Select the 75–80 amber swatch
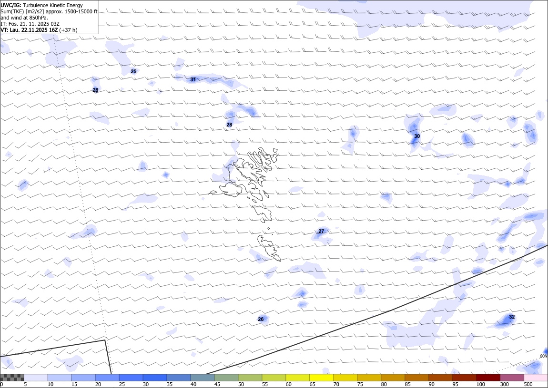This screenshot has width=548, height=388. pyautogui.click(x=369, y=378)
